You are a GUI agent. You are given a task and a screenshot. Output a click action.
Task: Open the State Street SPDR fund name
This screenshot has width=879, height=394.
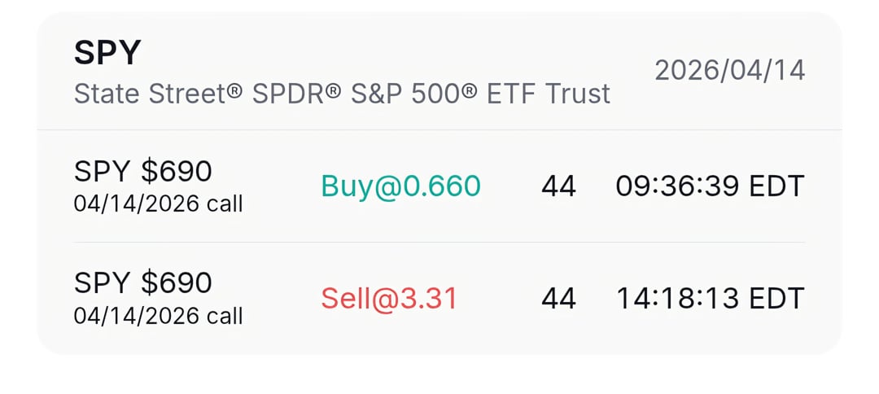pyautogui.click(x=342, y=94)
